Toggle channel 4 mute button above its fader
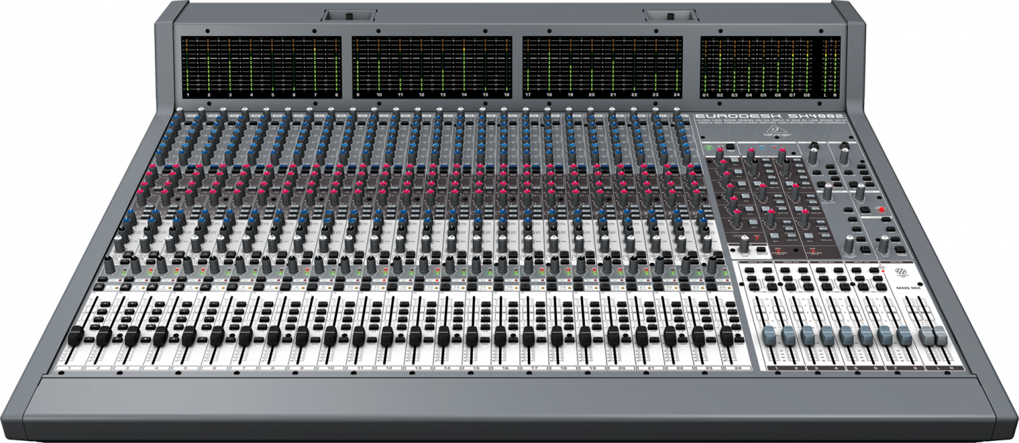 (x=179, y=287)
